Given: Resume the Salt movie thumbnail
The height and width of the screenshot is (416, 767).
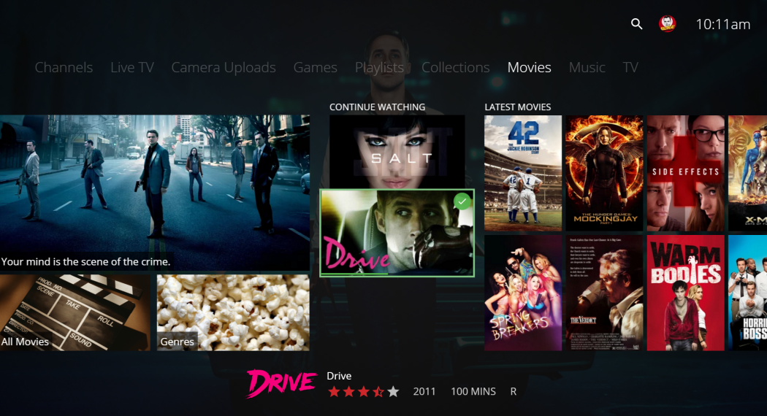Looking at the screenshot, I should (397, 151).
